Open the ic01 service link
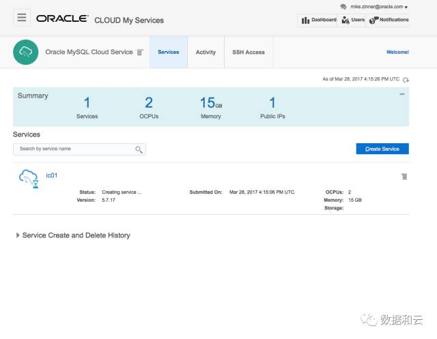Viewport: 437px width, 339px height. click(52, 175)
